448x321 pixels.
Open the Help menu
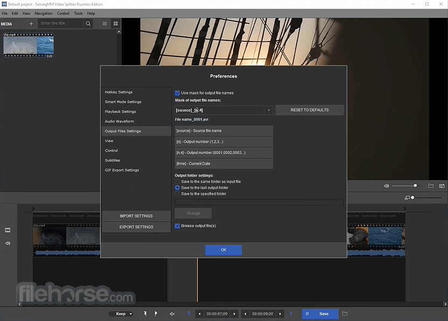91,13
